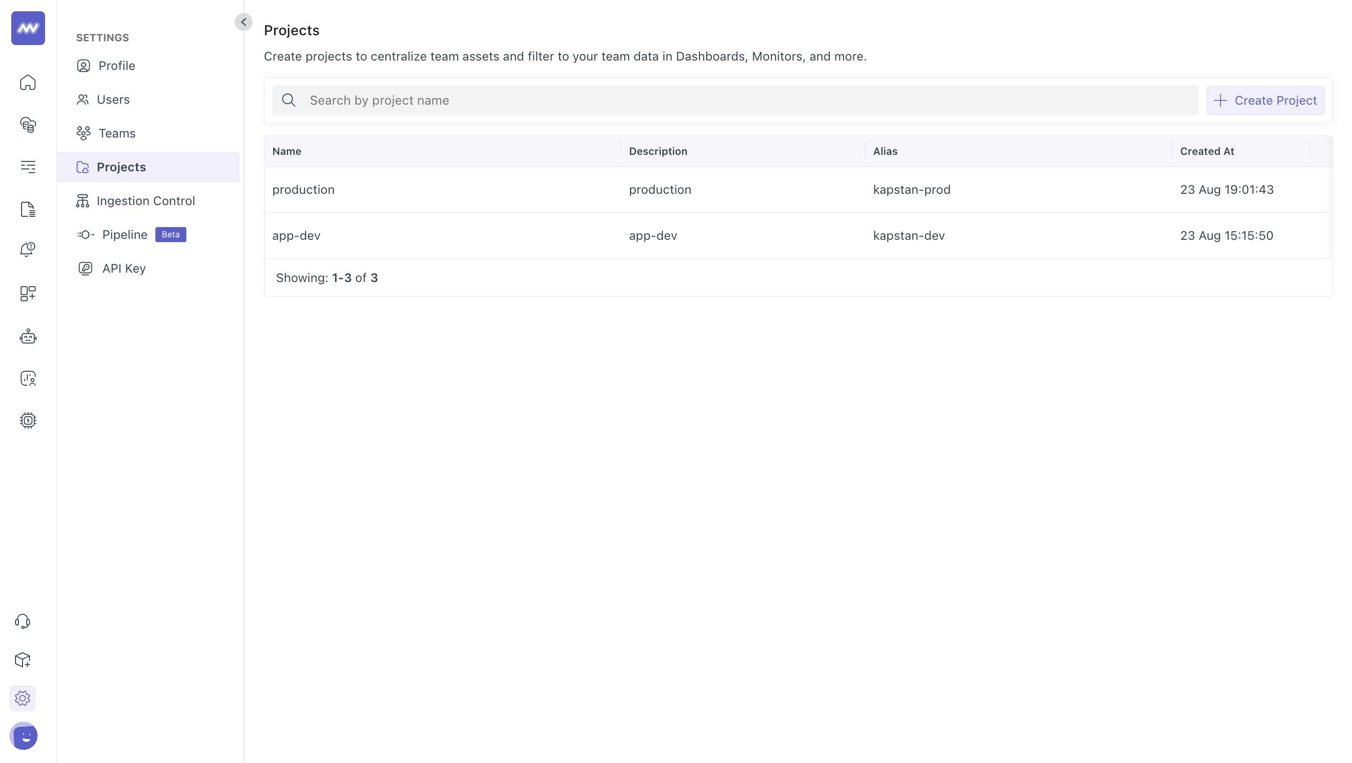1352x763 pixels.
Task: Collapse the left settings sidebar
Action: [243, 21]
